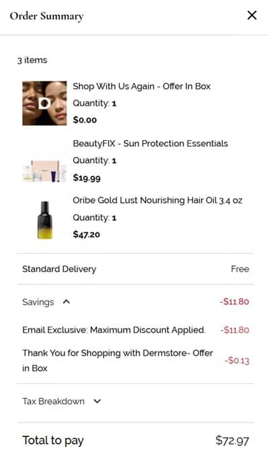This screenshot has height=460, width=269.
Task: Click the Tax Breakdown label
Action: click(x=53, y=401)
